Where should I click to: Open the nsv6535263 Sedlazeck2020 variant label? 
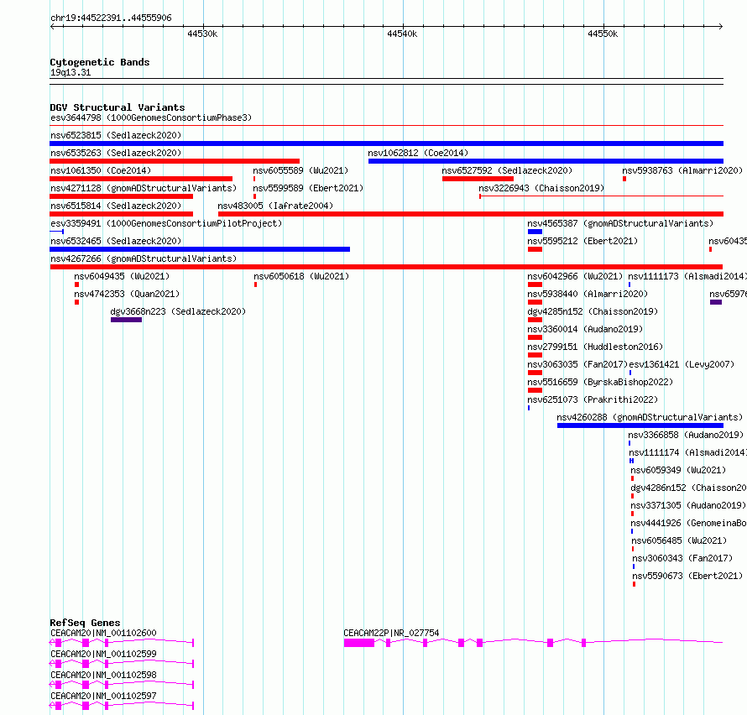(x=116, y=153)
